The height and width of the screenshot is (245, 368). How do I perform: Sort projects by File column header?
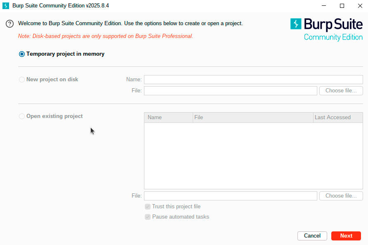point(253,118)
